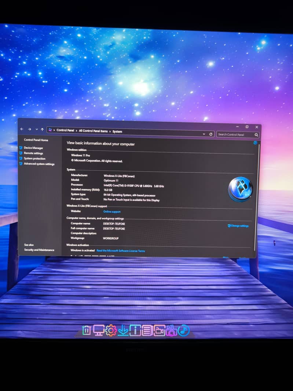Click the shield icon beside Advanced system settings
293x391 pixels.
[x=21, y=164]
